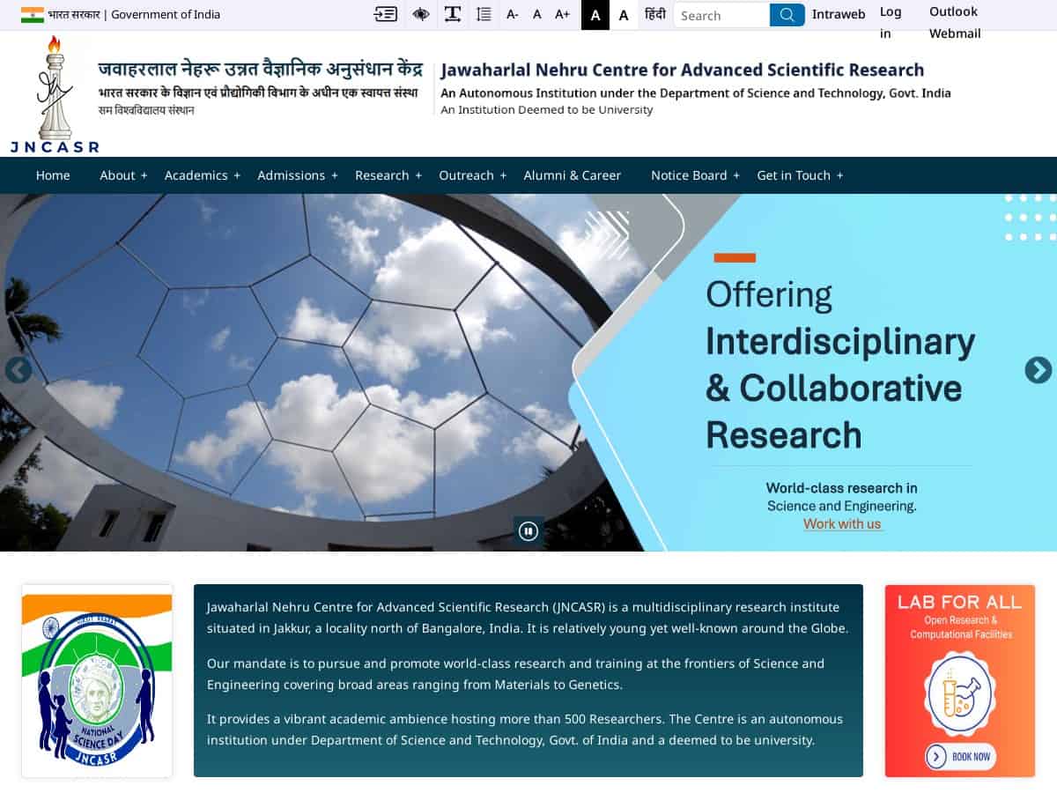Open the Research menu item
This screenshot has height=793, width=1057.
[x=382, y=175]
